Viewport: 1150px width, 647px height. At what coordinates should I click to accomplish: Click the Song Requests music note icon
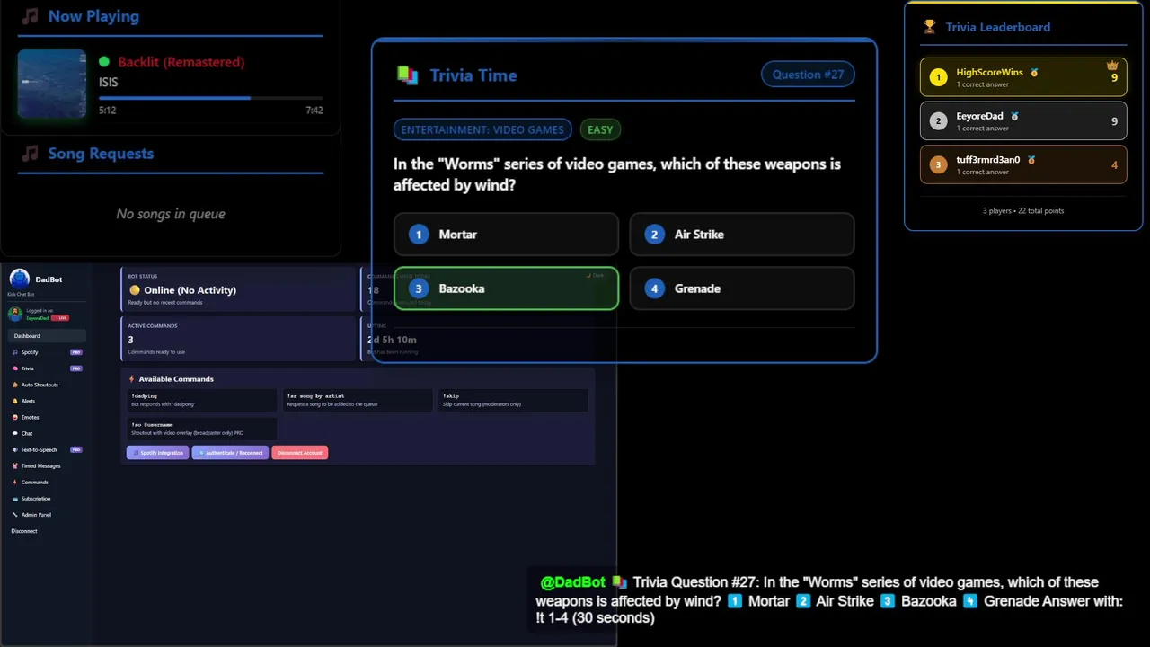[x=31, y=154]
